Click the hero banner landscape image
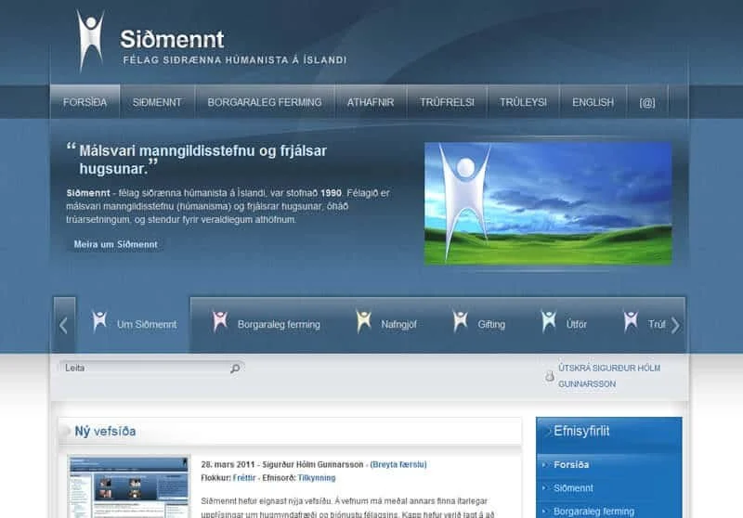The width and height of the screenshot is (743, 518). 548,203
